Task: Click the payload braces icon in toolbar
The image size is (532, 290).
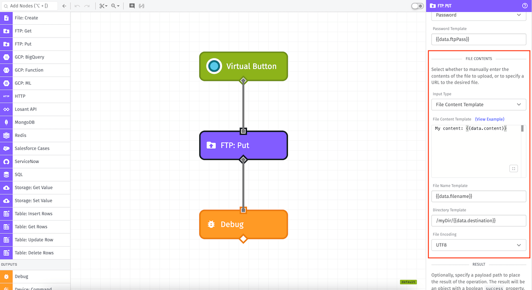Action: pos(142,6)
